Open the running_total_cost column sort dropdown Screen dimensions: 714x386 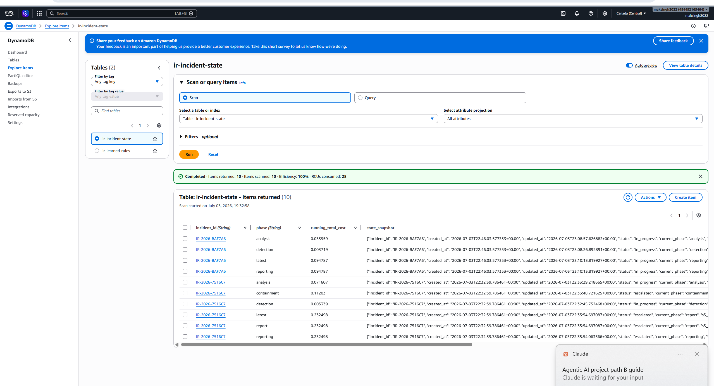355,228
